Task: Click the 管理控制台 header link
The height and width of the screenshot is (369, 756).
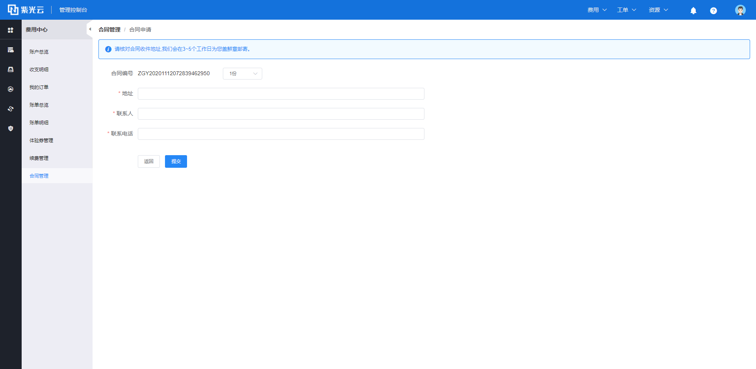Action: tap(73, 10)
